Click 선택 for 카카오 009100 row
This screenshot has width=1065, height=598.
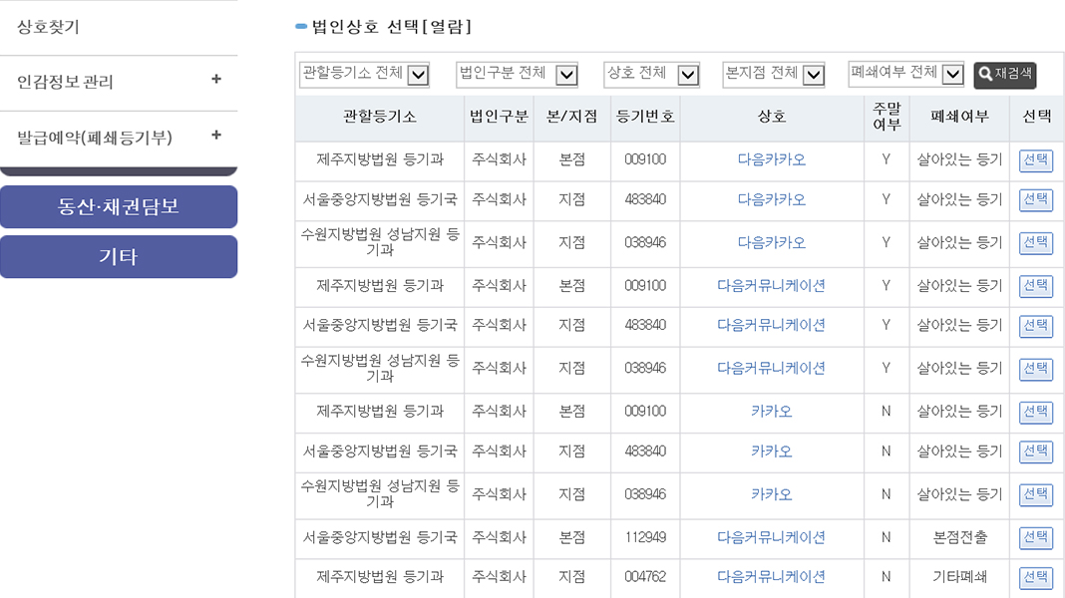pyautogui.click(x=1036, y=413)
